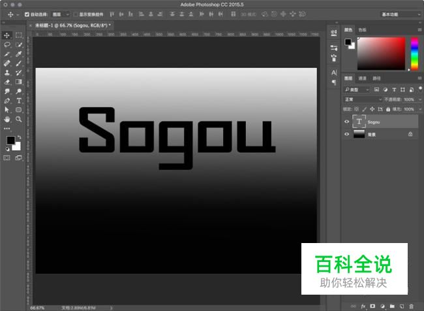Screen dimensions: 424x311
Task: Select the Dodge tool
Action: point(19,91)
